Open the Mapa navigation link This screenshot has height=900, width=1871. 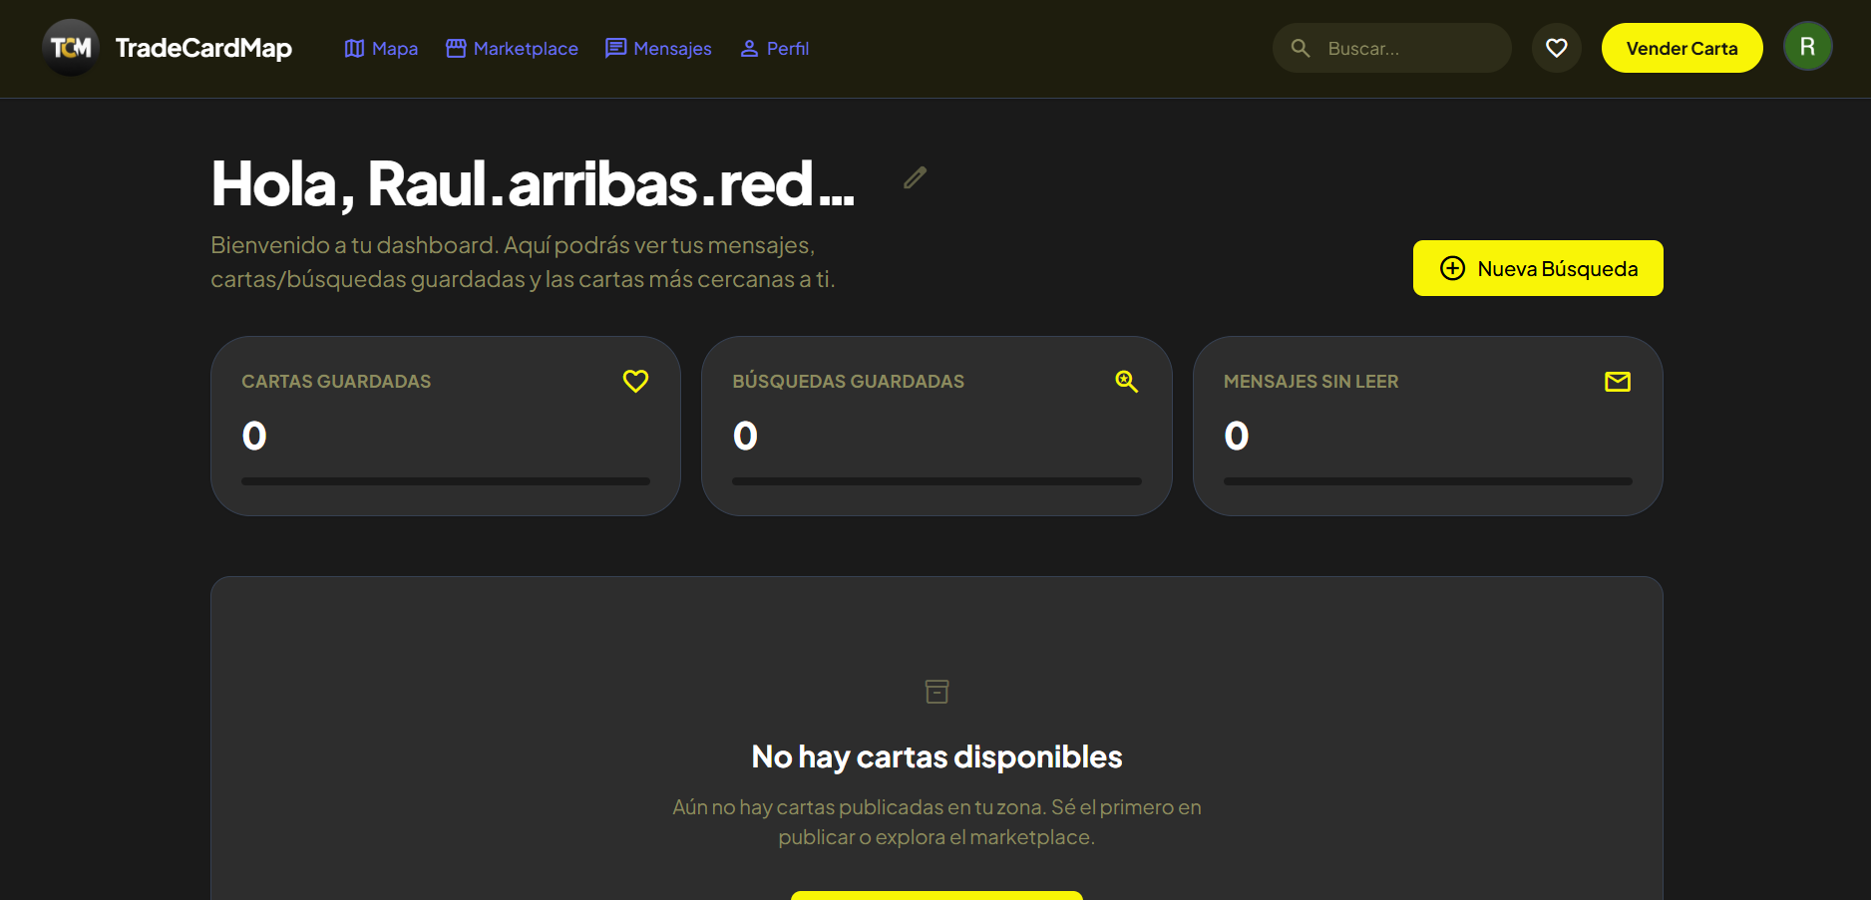[x=381, y=48]
